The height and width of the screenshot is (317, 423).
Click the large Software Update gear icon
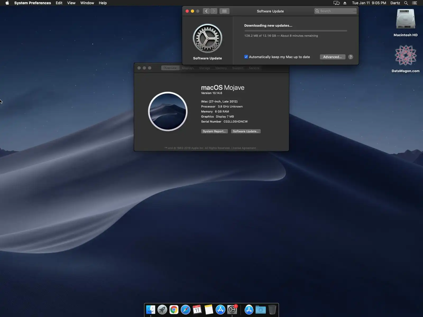click(x=208, y=39)
